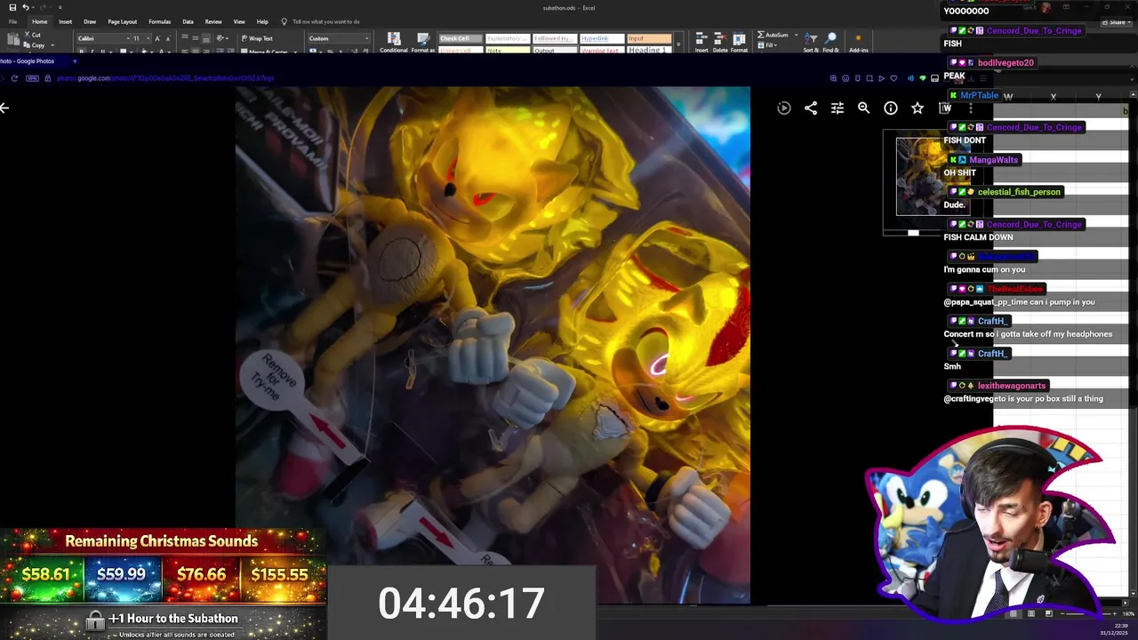Apply the Check Cell style
1138x640 pixels.
click(460, 38)
